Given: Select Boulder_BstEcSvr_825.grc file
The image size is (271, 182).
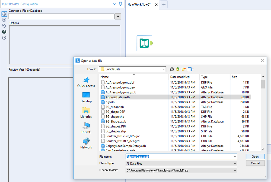Looking at the screenshot, I should tap(123, 136).
